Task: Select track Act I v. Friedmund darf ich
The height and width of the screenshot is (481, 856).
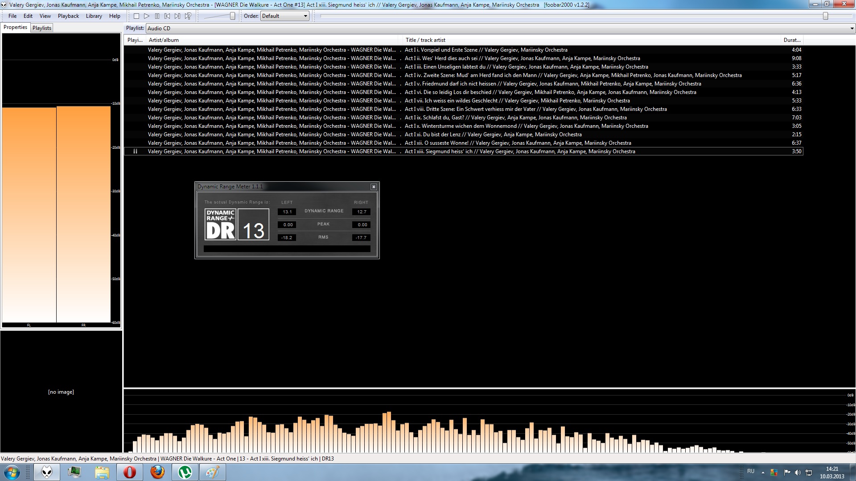Action: tap(464, 84)
